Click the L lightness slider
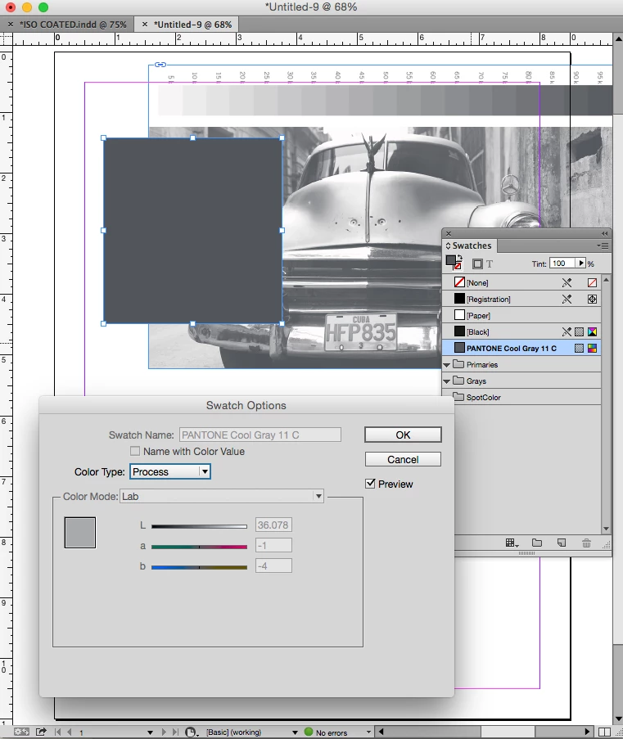 (x=199, y=526)
